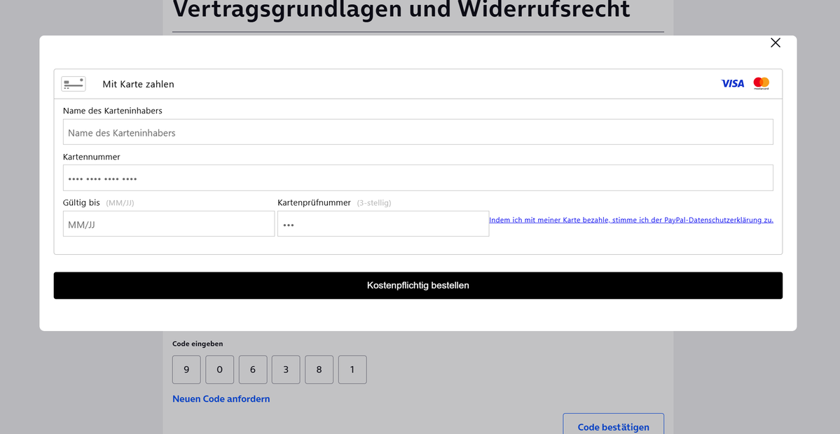Click the Gültig bis label text
The height and width of the screenshot is (434, 840).
81,203
